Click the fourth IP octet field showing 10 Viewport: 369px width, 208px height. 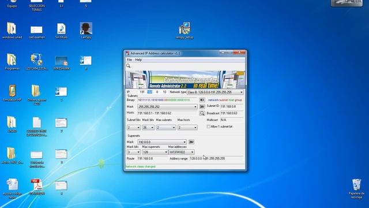164,92
